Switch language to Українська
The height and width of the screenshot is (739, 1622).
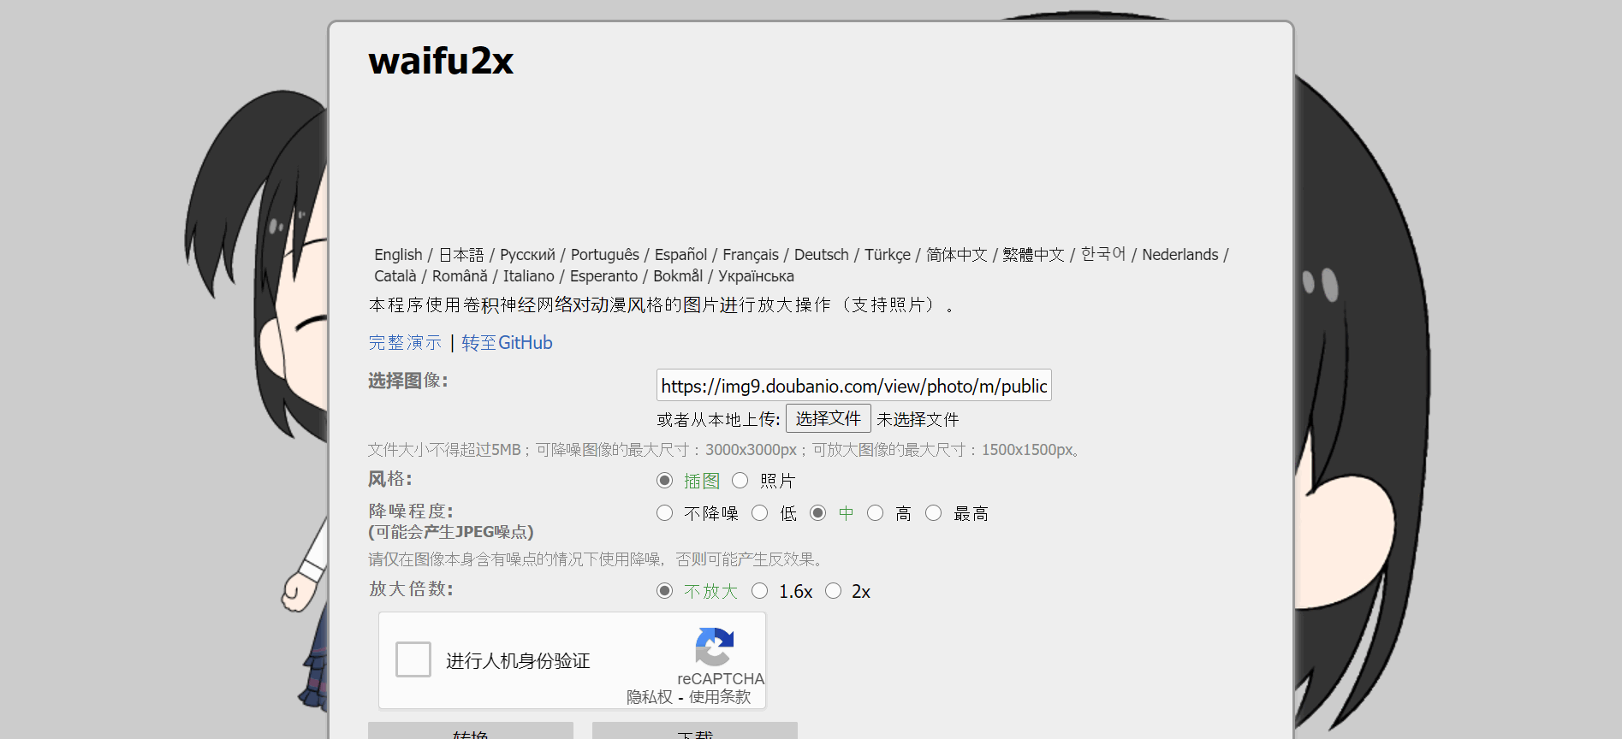coord(757,276)
